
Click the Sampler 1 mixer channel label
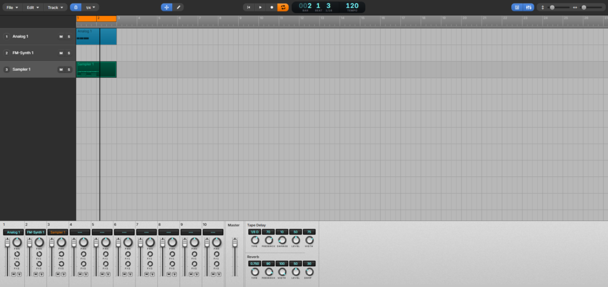point(58,232)
